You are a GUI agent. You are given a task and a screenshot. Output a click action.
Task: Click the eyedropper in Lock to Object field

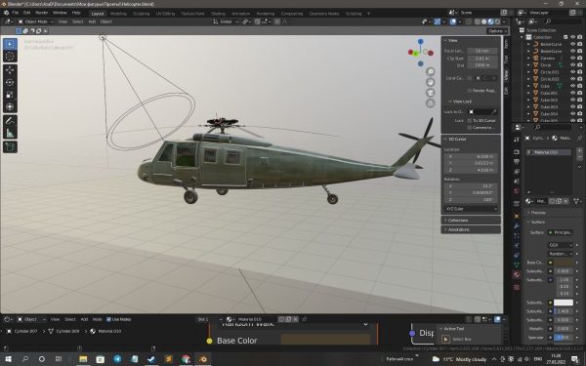(493, 111)
